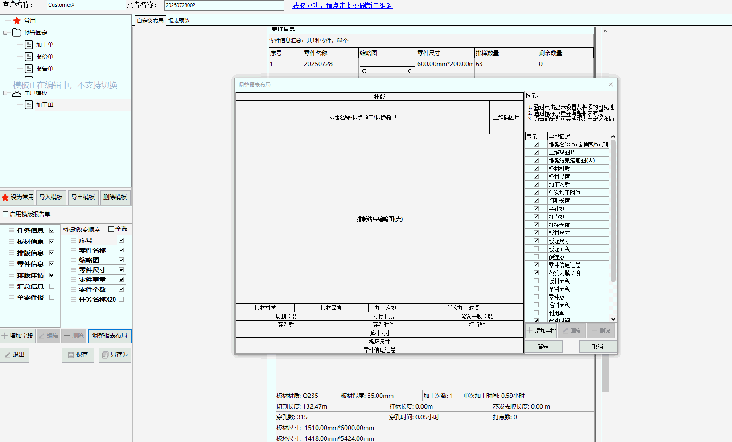Click the 预置固定 folder icon
The width and height of the screenshot is (732, 442).
click(17, 33)
